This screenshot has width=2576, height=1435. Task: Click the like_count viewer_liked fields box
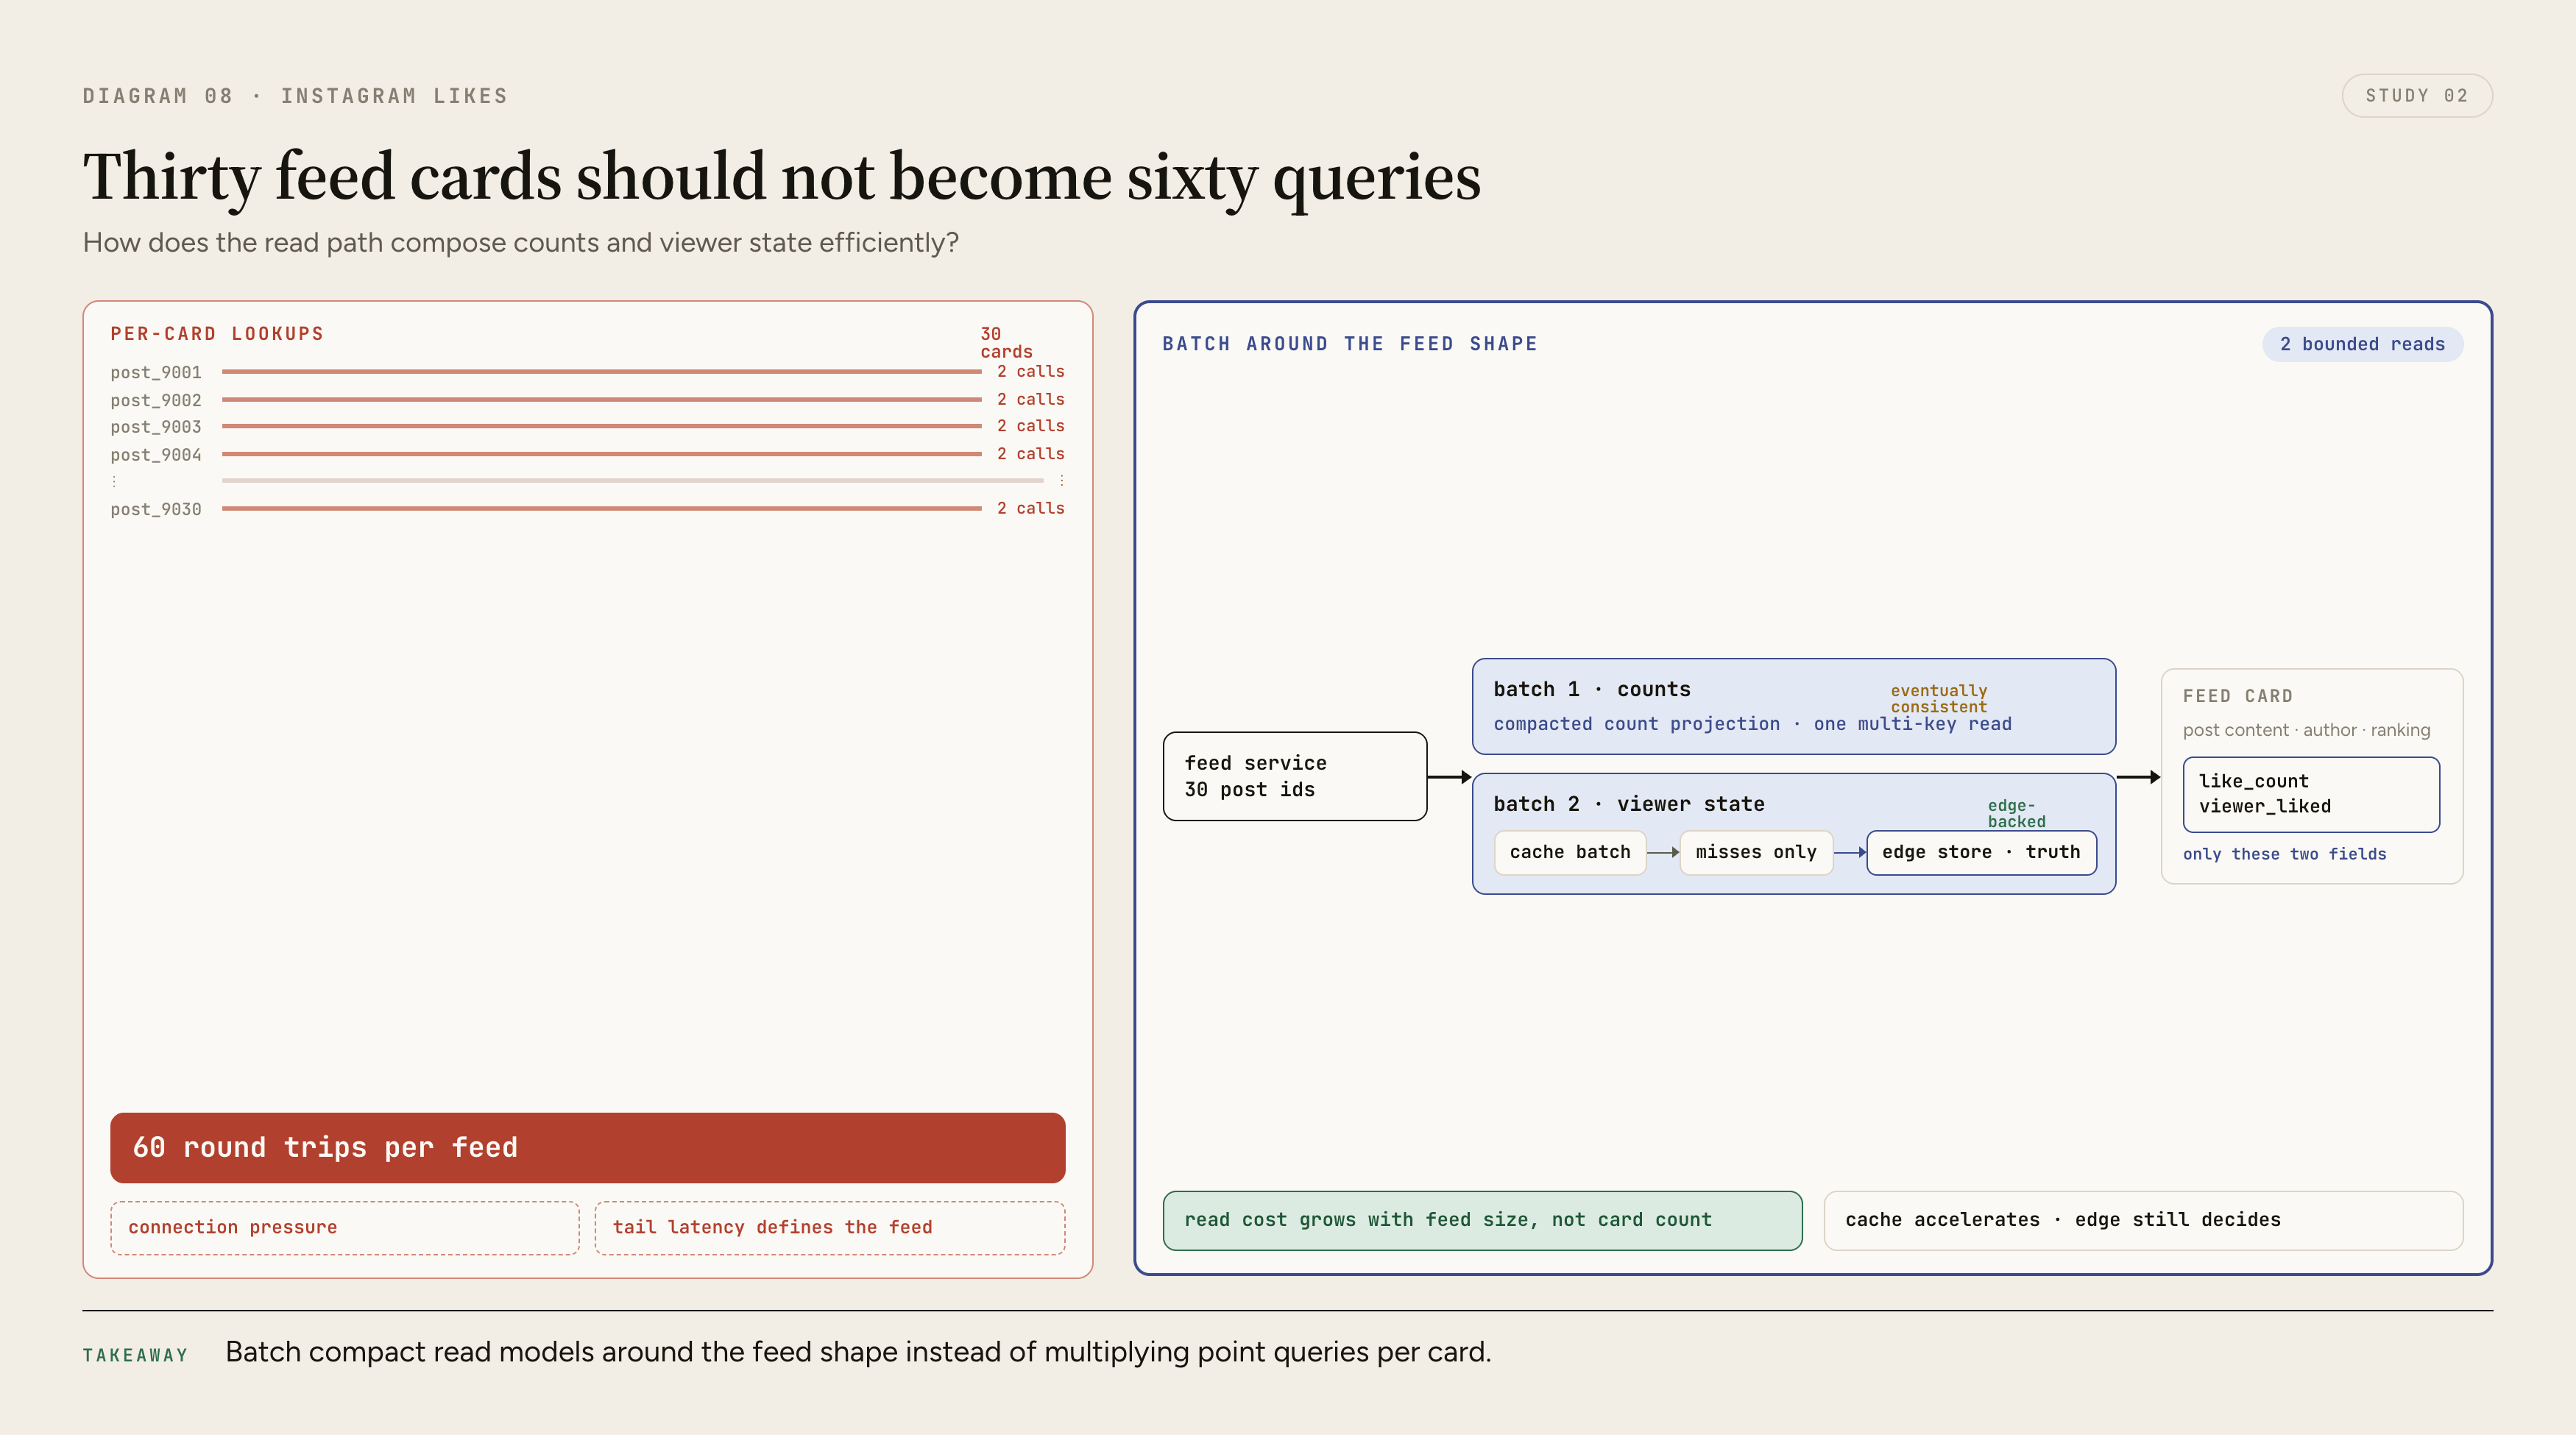2311,794
